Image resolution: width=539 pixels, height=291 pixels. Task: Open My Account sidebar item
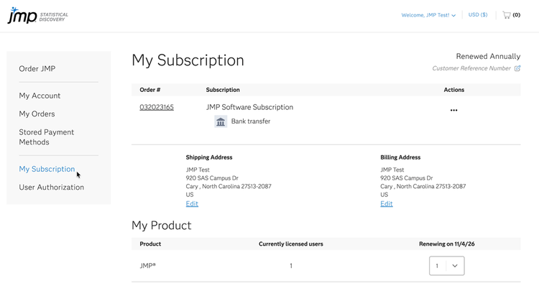[x=40, y=96]
